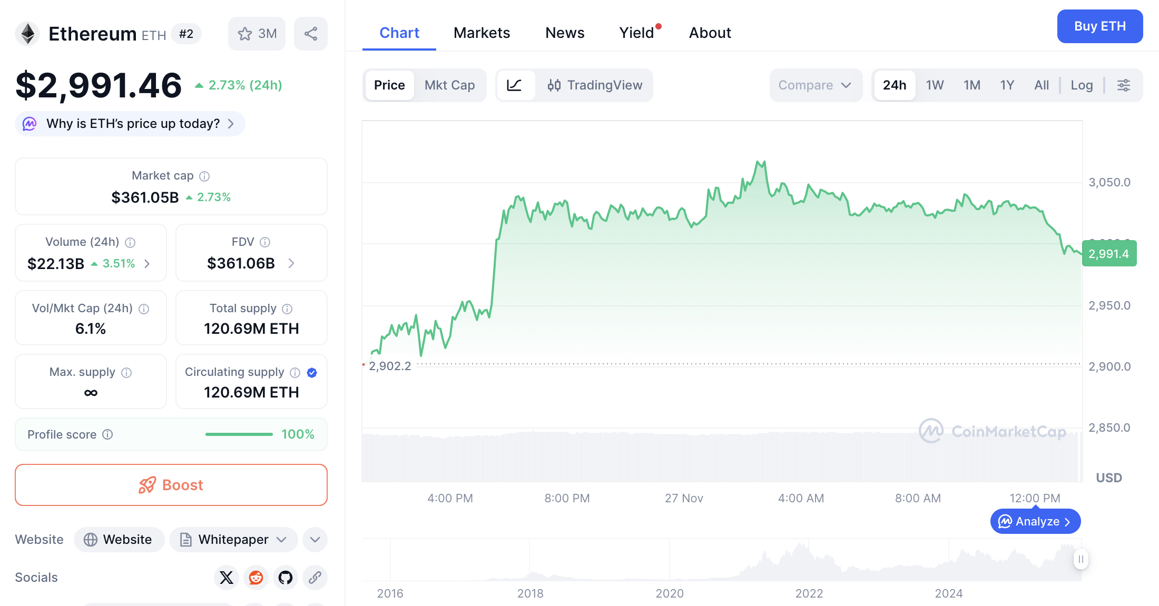The height and width of the screenshot is (606, 1159).
Task: Switch the chart to Mkt Cap view
Action: [x=450, y=85]
